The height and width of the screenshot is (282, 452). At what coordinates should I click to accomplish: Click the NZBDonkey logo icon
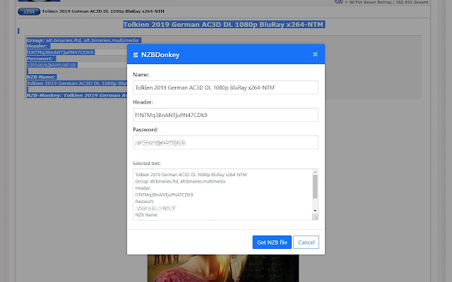[x=135, y=54]
